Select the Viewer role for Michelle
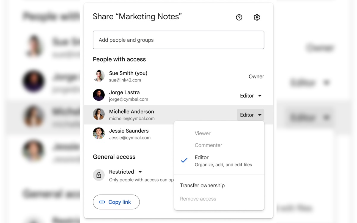The image size is (357, 223). point(203,133)
